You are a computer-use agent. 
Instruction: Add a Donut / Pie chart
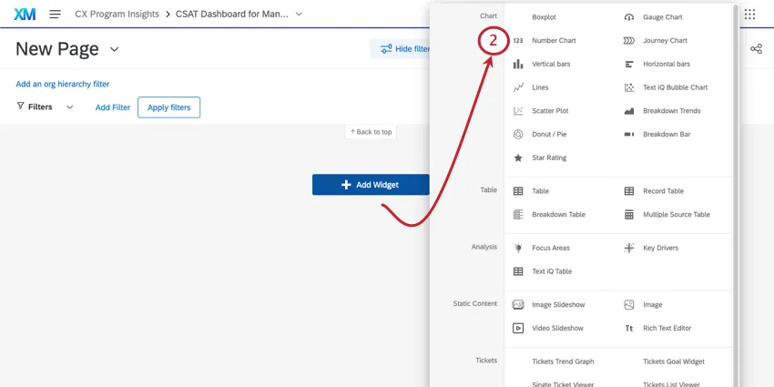click(x=548, y=135)
